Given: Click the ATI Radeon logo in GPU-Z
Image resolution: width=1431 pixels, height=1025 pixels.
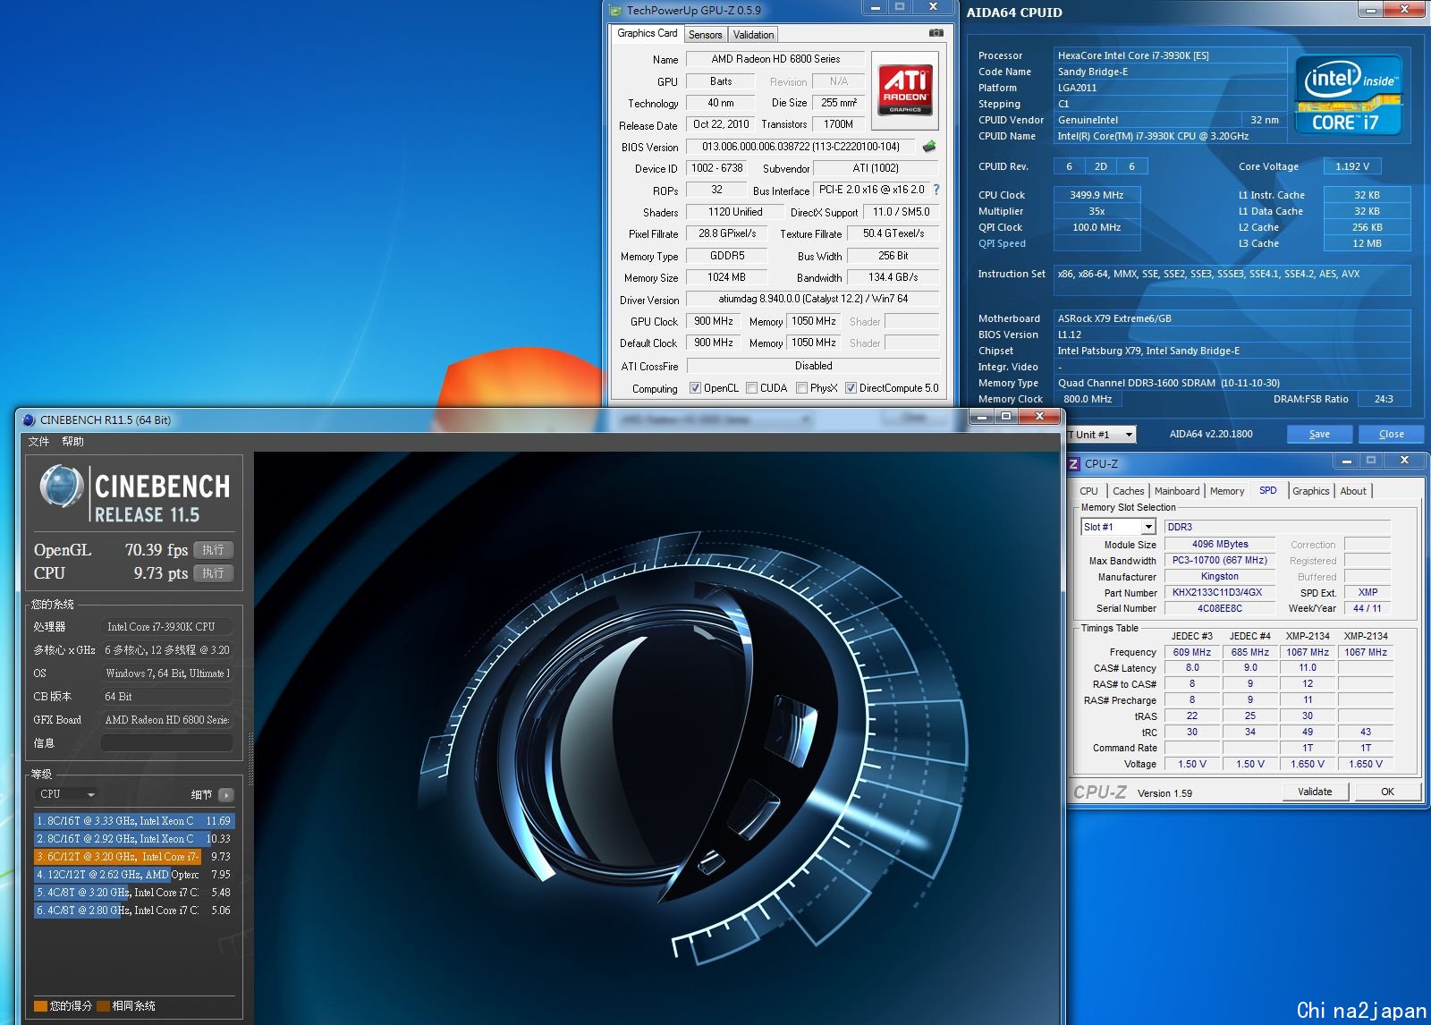Looking at the screenshot, I should [905, 89].
